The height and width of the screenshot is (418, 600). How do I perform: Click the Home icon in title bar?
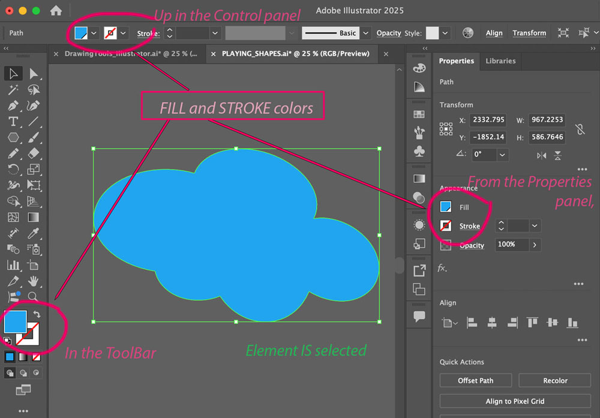click(x=56, y=11)
